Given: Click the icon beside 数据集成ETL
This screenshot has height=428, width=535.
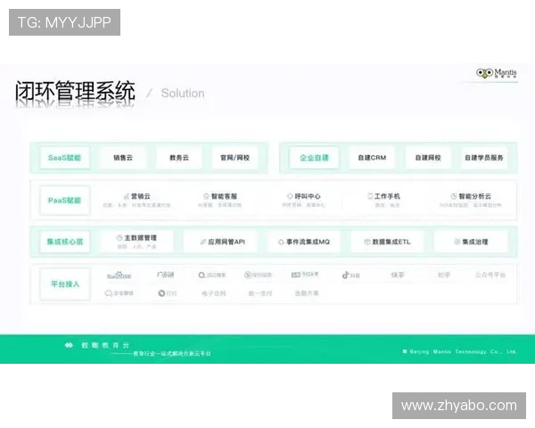Looking at the screenshot, I should (x=367, y=242).
